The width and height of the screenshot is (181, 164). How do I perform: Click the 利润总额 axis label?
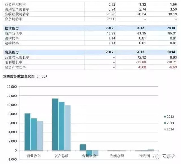point(117,156)
